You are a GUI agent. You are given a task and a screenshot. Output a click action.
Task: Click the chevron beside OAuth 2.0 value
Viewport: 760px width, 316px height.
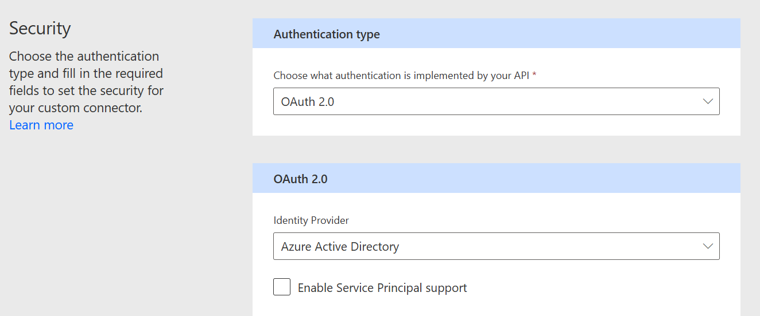point(708,101)
